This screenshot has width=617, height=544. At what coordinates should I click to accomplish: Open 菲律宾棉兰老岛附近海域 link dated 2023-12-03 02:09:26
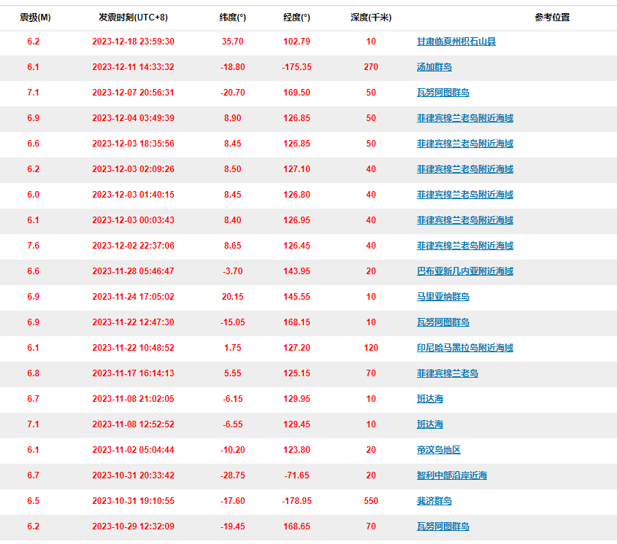pyautogui.click(x=465, y=169)
